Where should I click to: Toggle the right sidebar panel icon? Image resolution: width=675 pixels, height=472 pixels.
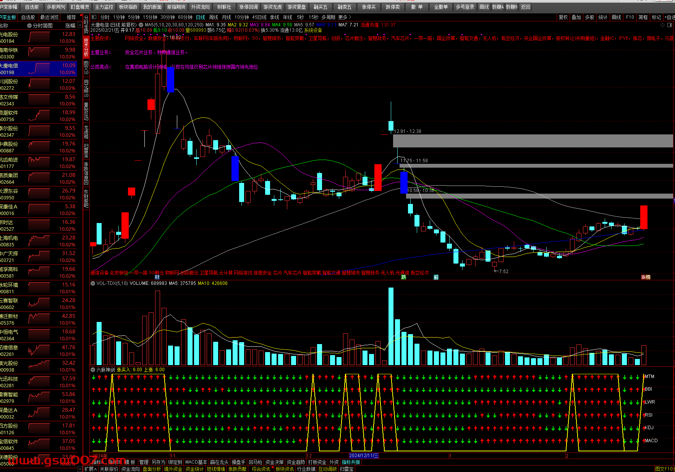point(670,25)
